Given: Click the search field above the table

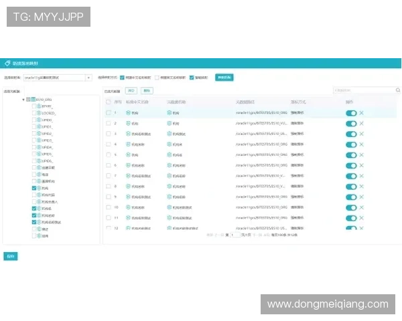Looking at the screenshot, I should [x=362, y=90].
